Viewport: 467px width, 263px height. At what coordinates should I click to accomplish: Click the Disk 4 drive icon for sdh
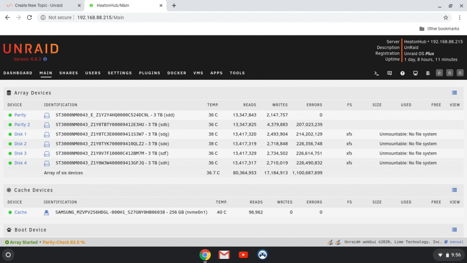click(47, 163)
